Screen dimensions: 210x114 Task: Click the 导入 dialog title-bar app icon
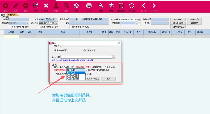click(50, 43)
